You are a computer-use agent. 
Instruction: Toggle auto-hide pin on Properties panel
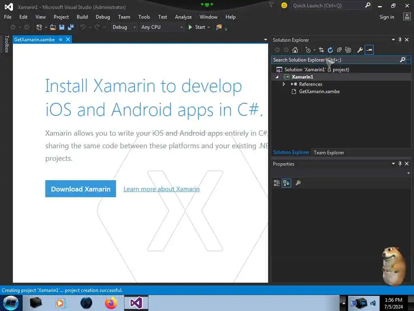[x=400, y=164]
